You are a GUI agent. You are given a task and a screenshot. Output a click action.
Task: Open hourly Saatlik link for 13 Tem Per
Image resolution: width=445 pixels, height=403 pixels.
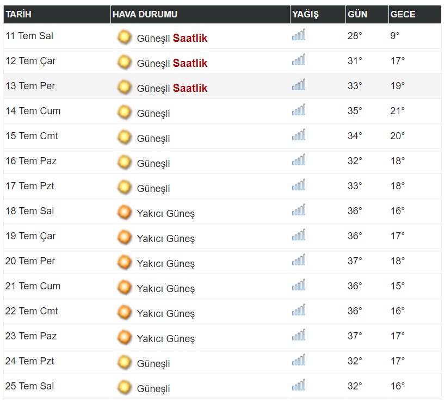[190, 88]
